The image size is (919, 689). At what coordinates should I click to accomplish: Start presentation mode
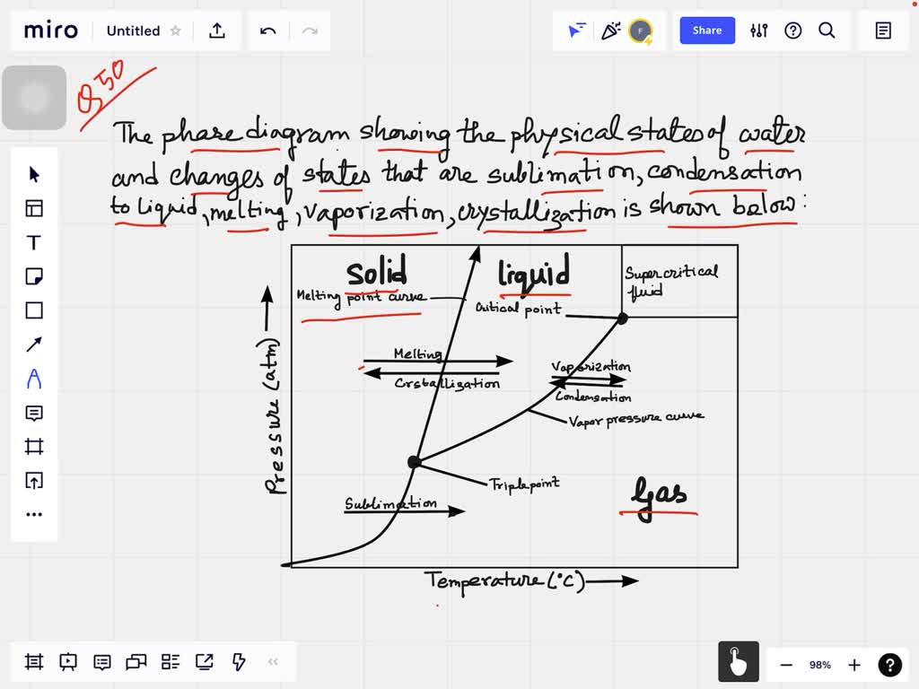click(68, 661)
